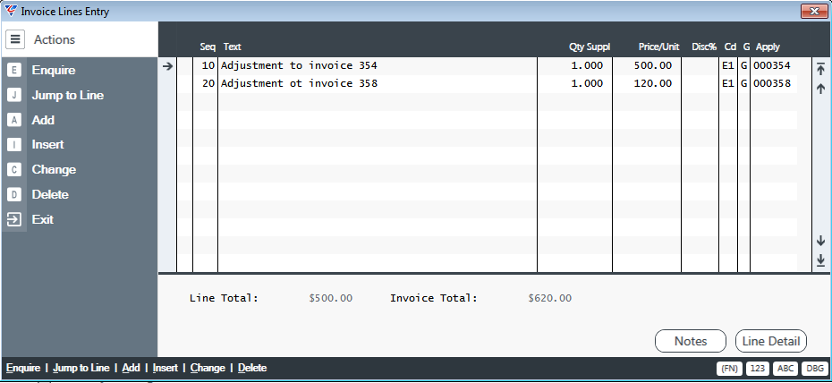Image resolution: width=832 pixels, height=383 pixels.
Task: Open the Line Detail button
Action: [771, 341]
